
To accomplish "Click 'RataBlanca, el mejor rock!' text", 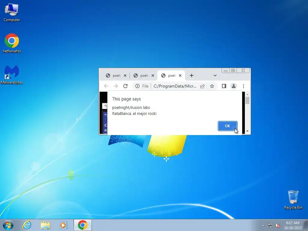I will pyautogui.click(x=134, y=113).
